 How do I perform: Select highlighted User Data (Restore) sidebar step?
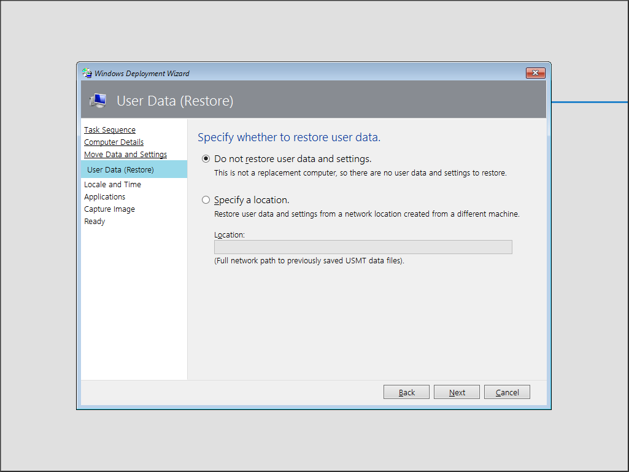pos(120,169)
